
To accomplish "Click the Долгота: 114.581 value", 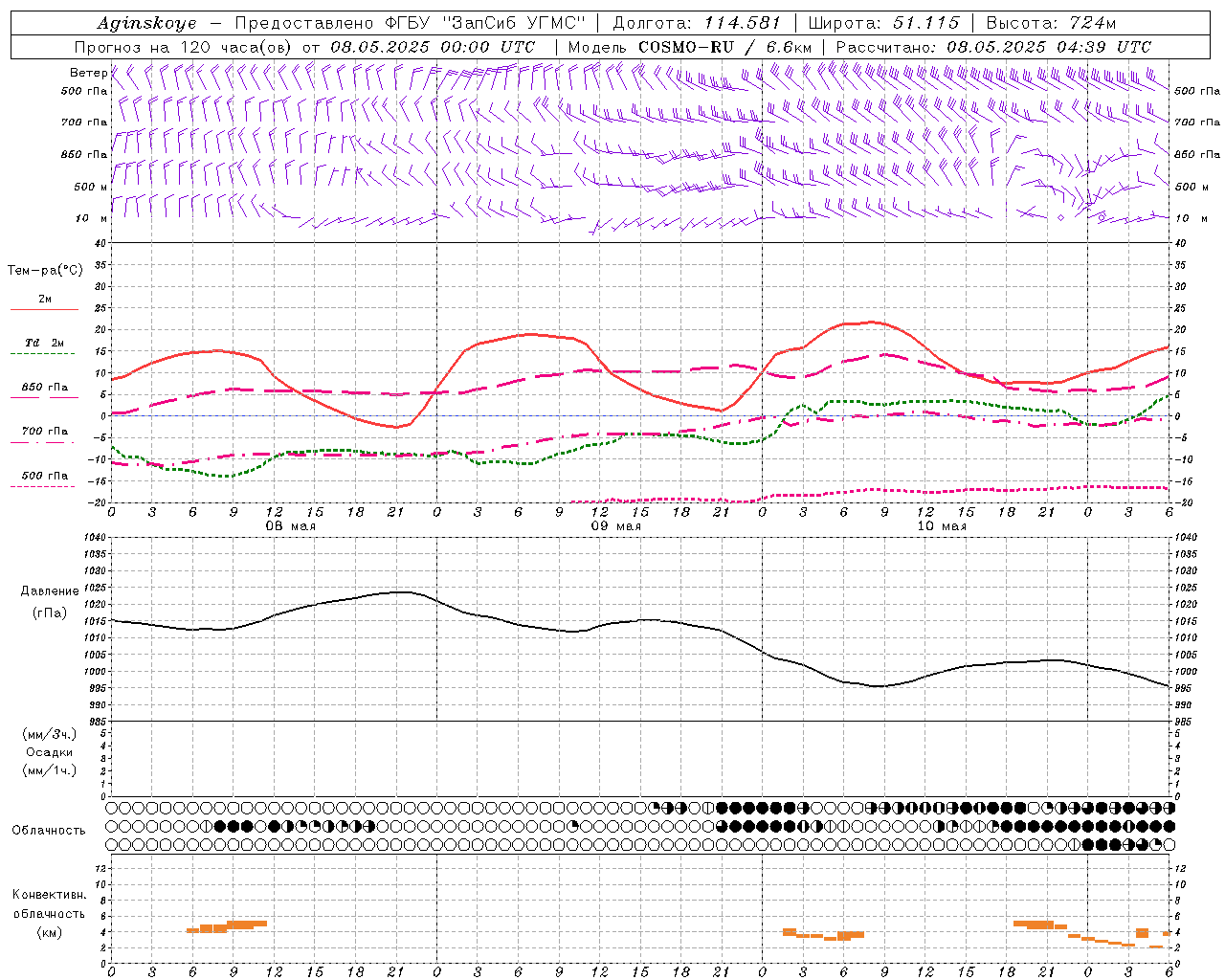I will (x=696, y=23).
